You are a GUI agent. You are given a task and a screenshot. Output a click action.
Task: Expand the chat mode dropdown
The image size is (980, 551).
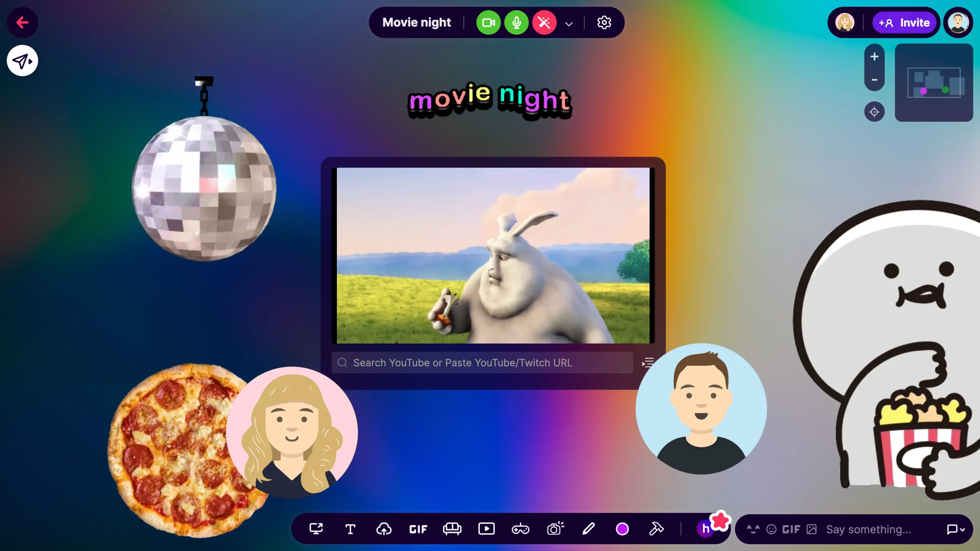pos(956,529)
